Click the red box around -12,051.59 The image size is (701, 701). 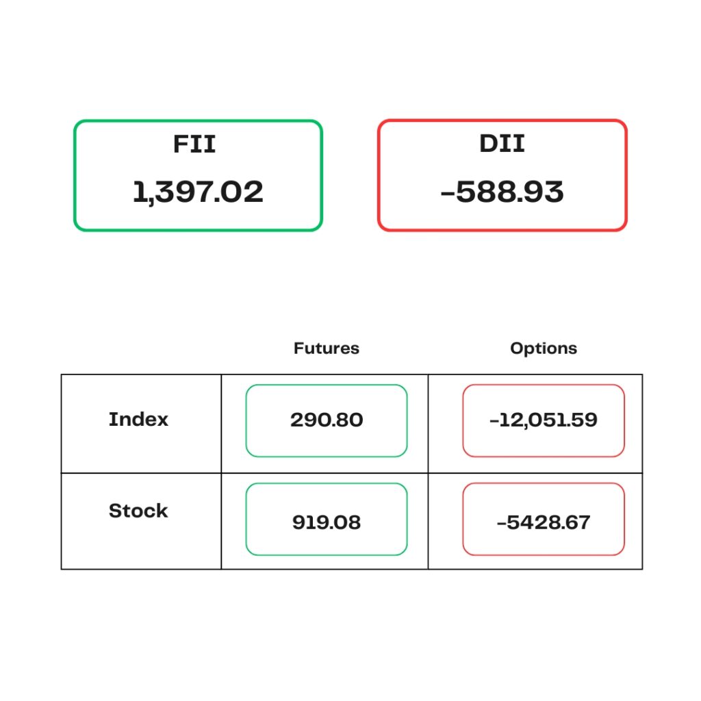pyautogui.click(x=544, y=421)
